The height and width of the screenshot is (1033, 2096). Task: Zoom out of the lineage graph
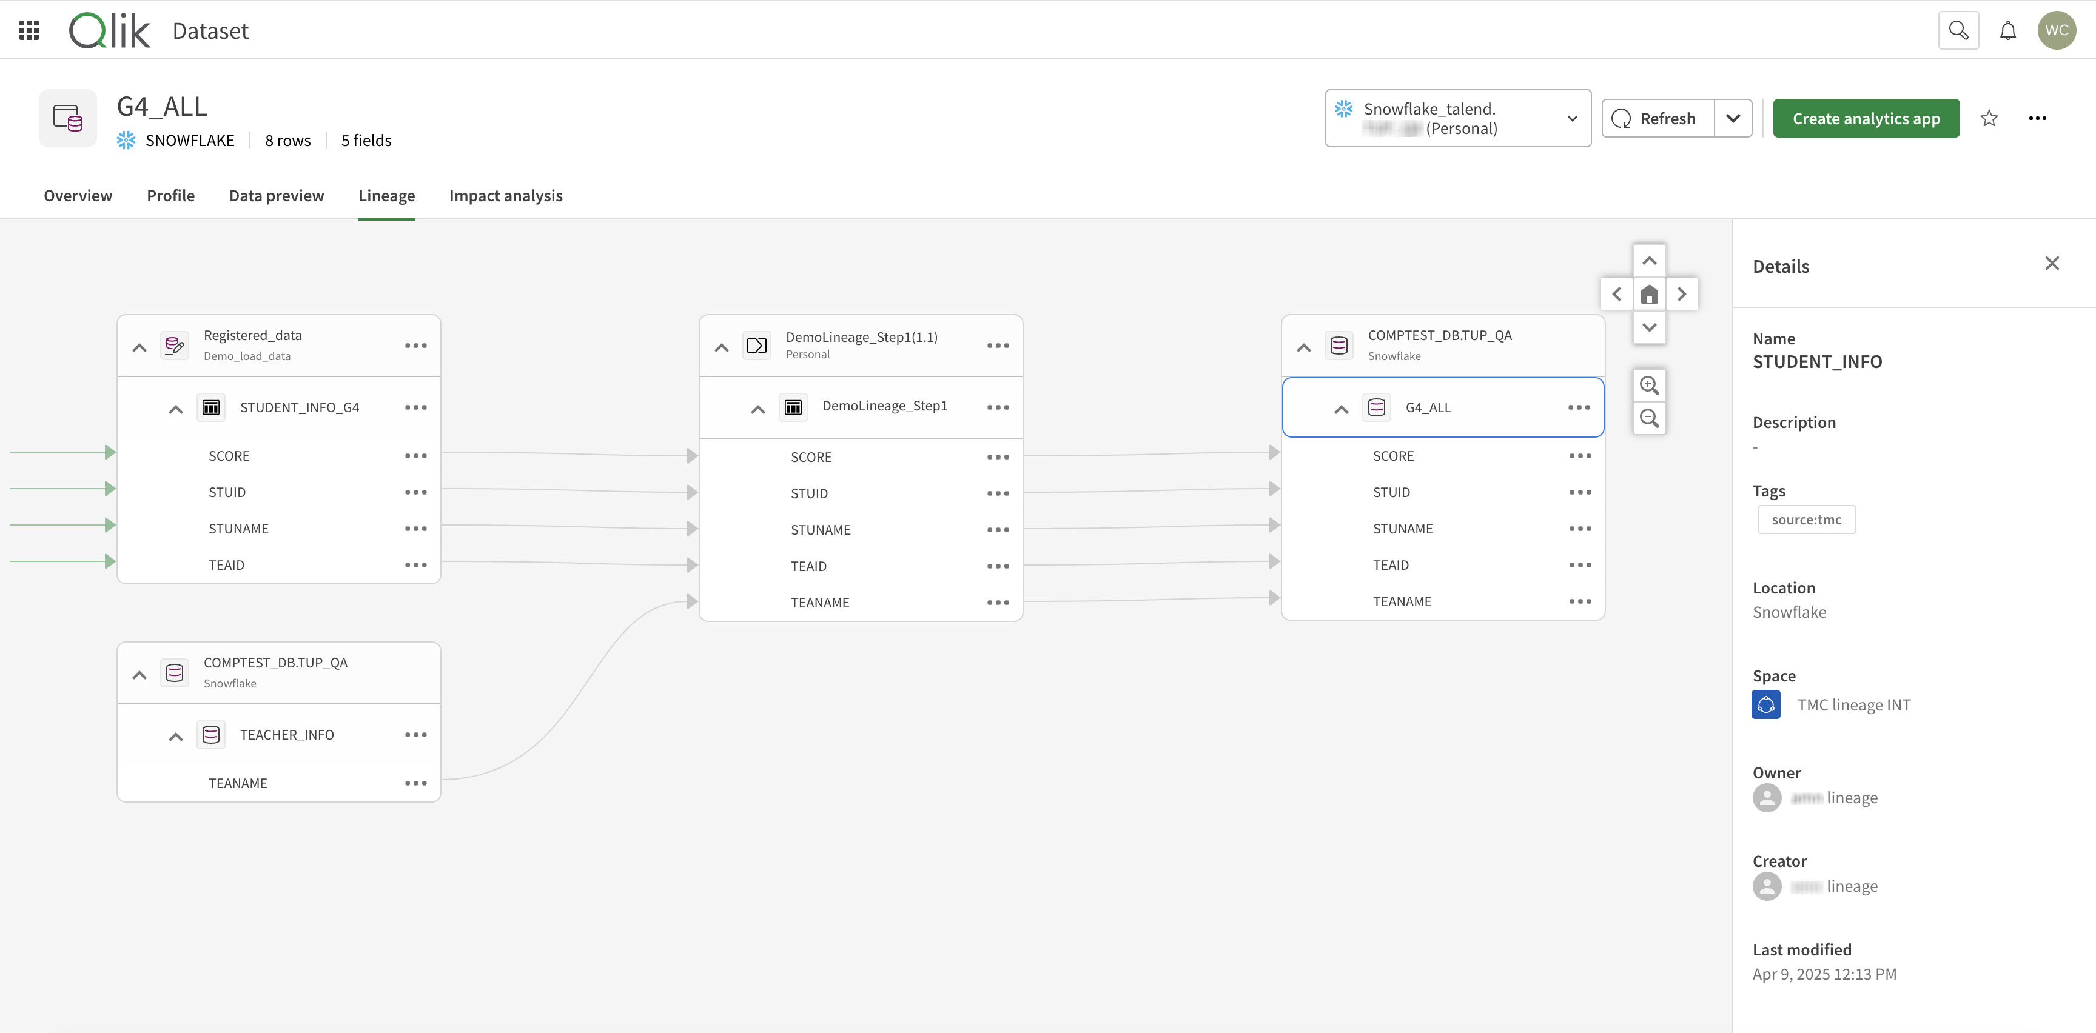(1649, 418)
